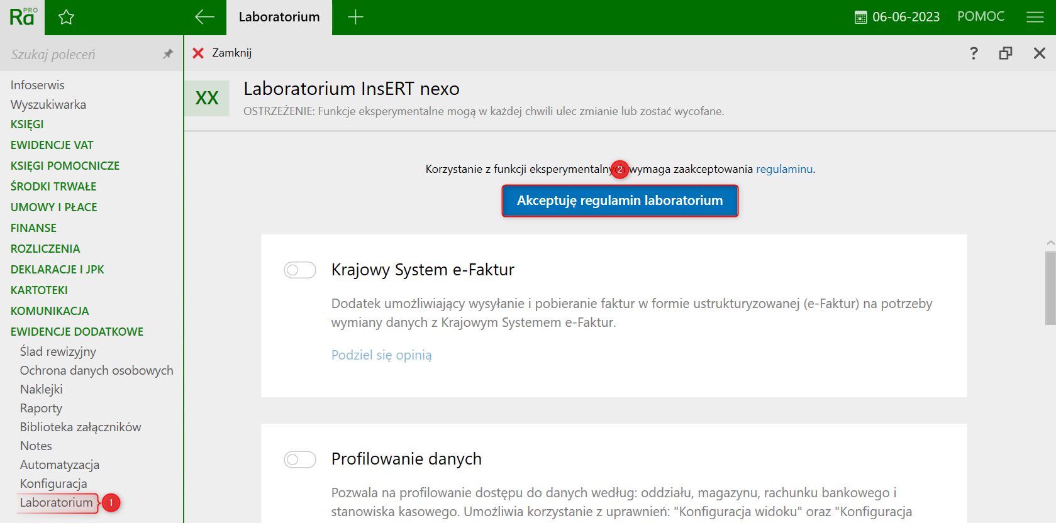The image size is (1056, 523).
Task: Add a new tab with plus icon
Action: pyautogui.click(x=355, y=17)
